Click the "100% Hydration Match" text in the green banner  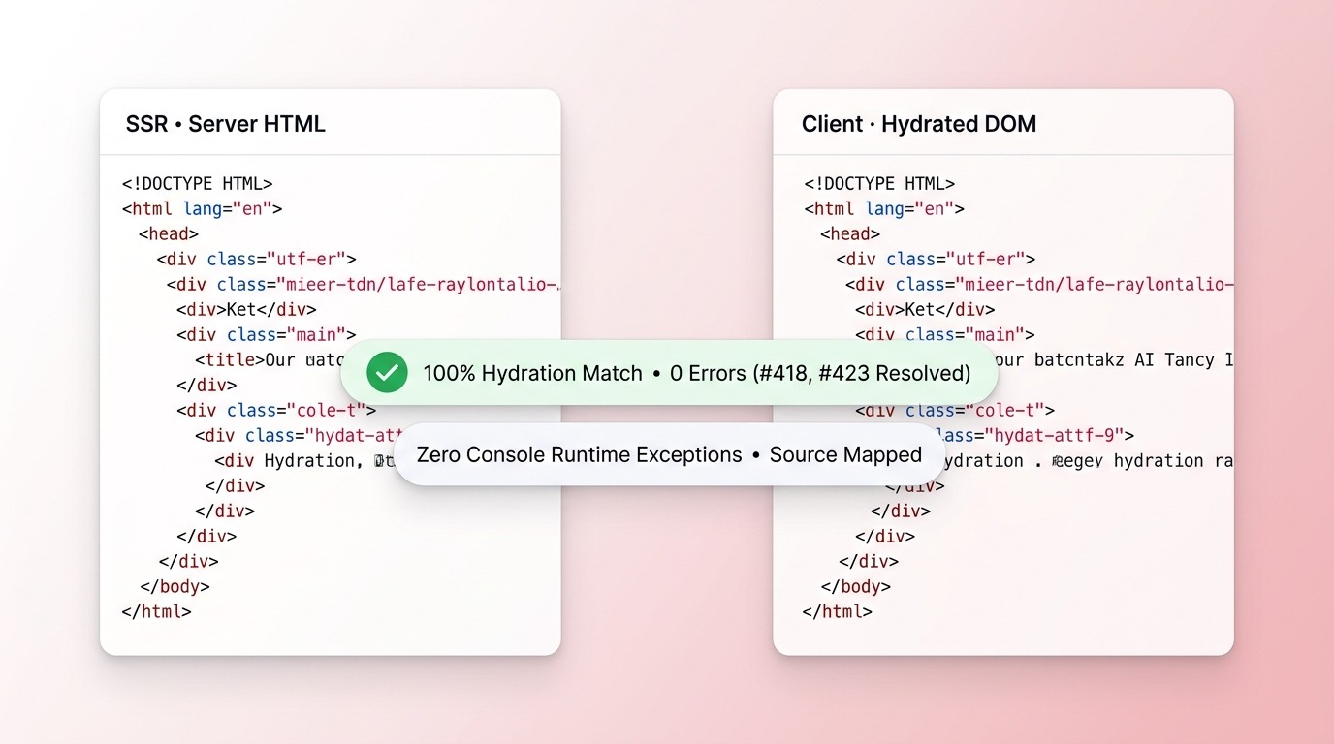(533, 373)
